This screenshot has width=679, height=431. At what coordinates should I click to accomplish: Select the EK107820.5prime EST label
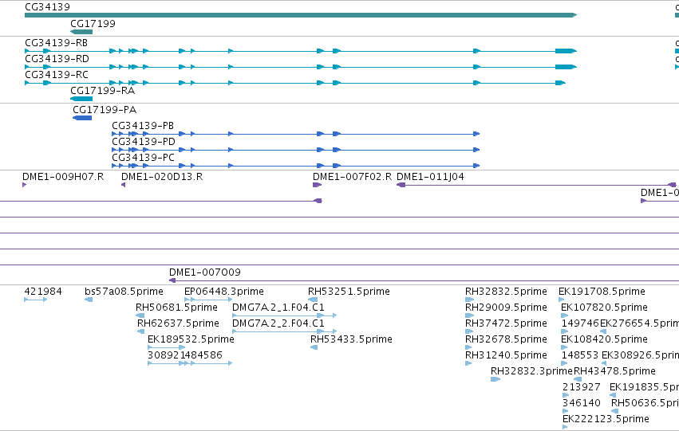point(605,308)
